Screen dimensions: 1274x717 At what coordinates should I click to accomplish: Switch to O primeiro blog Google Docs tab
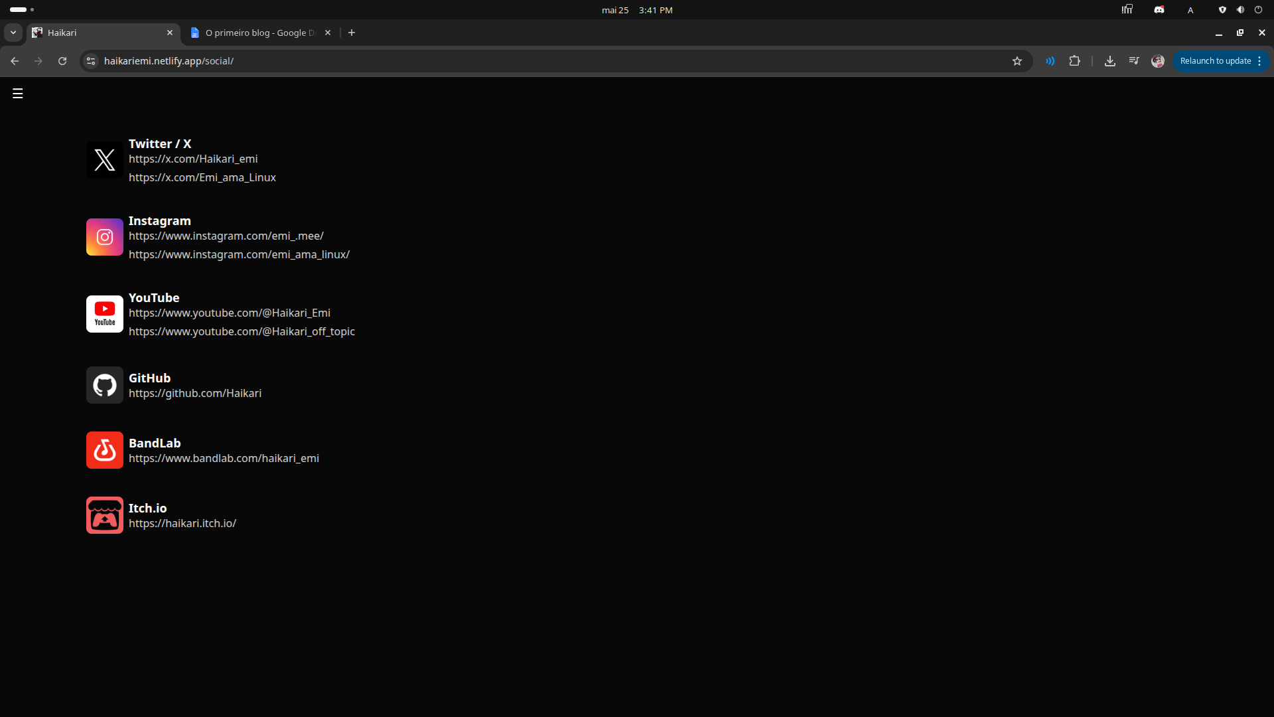[261, 33]
